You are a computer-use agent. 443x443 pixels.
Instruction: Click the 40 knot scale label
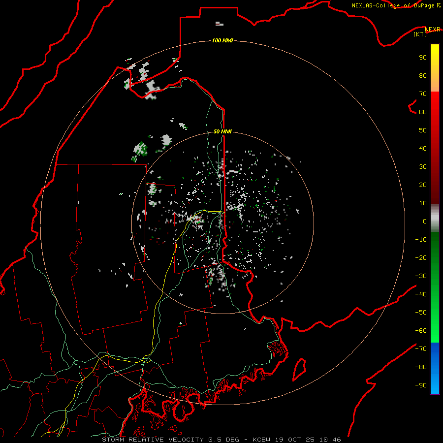click(x=423, y=149)
